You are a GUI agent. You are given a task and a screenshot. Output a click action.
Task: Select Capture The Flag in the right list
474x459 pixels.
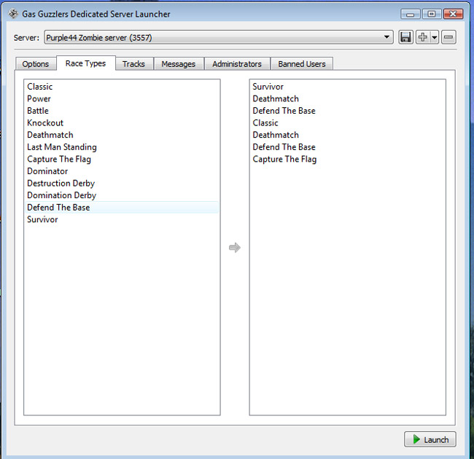pos(347,159)
